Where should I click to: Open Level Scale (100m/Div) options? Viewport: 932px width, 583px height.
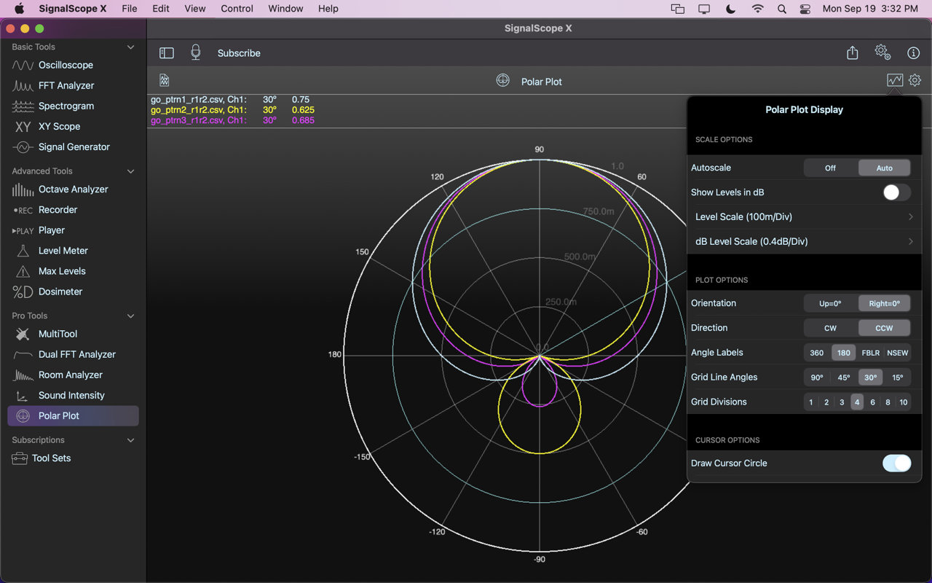pos(804,217)
